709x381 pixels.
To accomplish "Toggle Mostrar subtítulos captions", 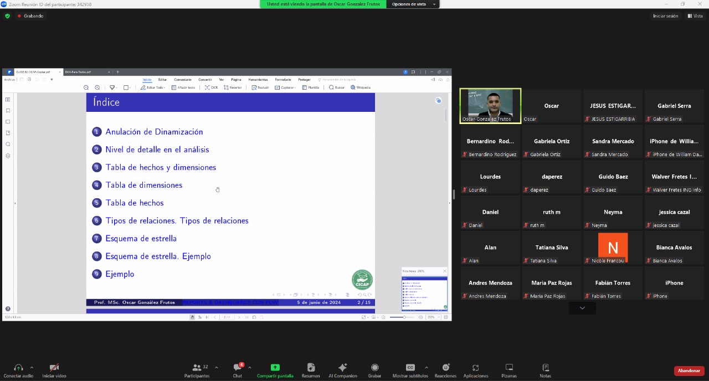I will (410, 370).
